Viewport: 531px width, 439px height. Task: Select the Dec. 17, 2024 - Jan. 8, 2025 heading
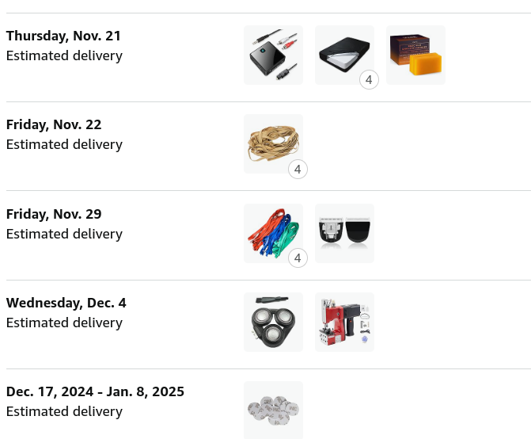(95, 391)
